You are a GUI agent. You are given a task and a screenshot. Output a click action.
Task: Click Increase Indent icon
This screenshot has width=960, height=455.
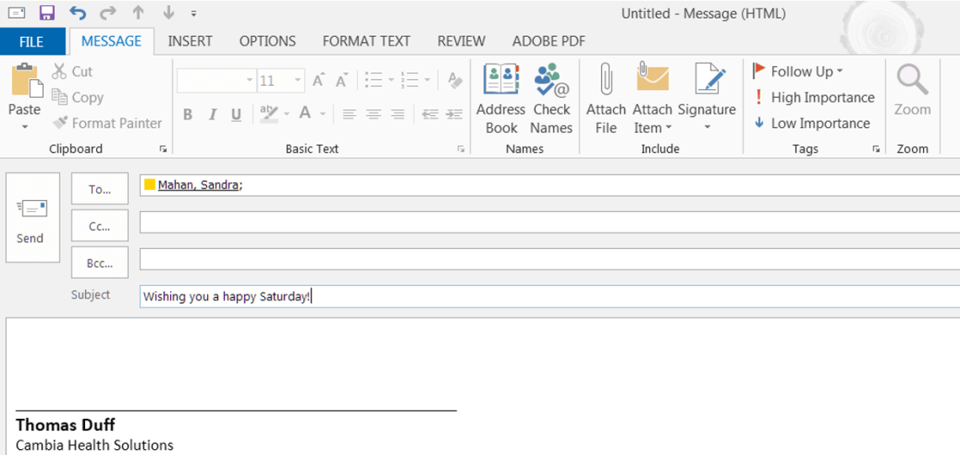454,114
